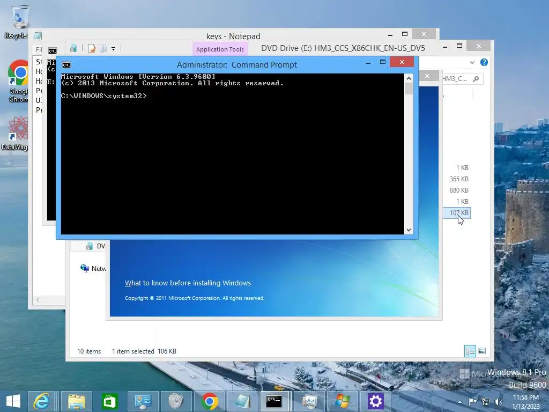This screenshot has width=549, height=412.
Task: Click DVD drive item in navigation pane
Action: [x=95, y=246]
